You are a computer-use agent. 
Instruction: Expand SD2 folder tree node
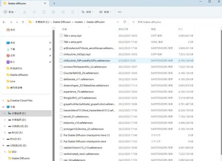5,152
